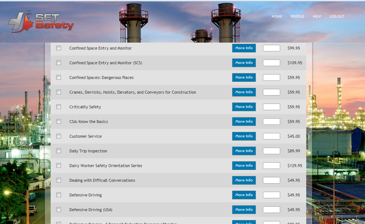Select the Confined Spaces: Dangerous Places checkbox

(58, 77)
